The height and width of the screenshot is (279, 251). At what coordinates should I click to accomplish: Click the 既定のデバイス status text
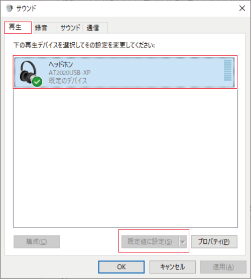click(x=68, y=81)
